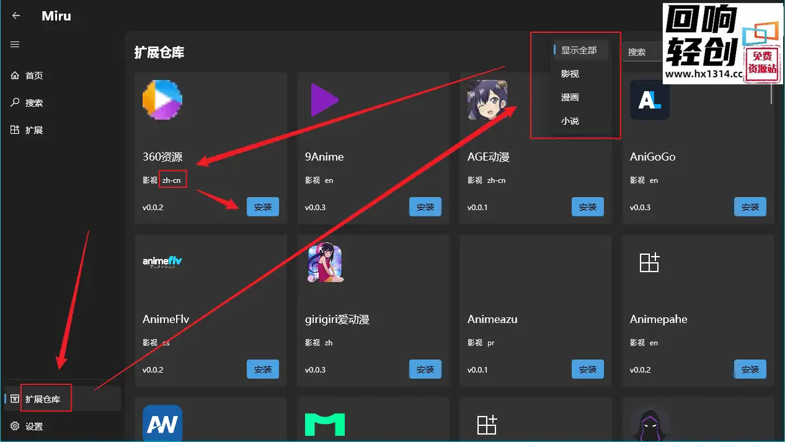Toggle the hamburger navigation menu
The width and height of the screenshot is (785, 442).
coord(16,44)
